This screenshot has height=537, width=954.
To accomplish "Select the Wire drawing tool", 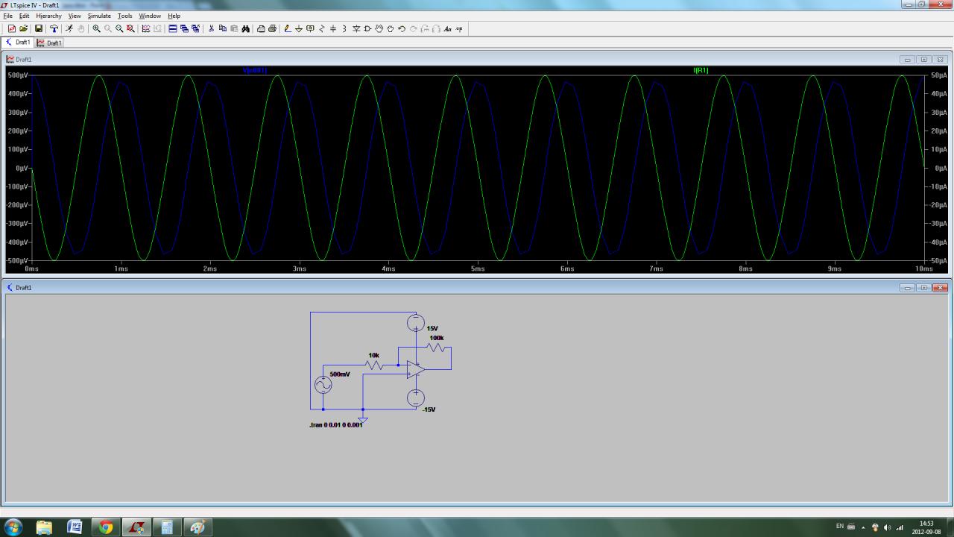I will pos(288,28).
